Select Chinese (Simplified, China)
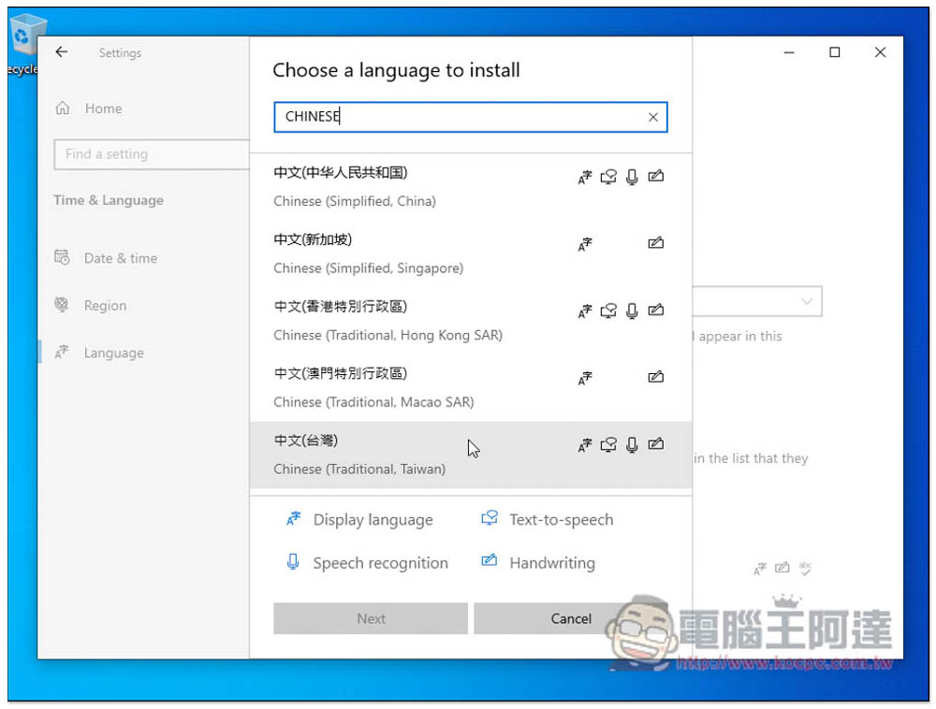 point(471,187)
